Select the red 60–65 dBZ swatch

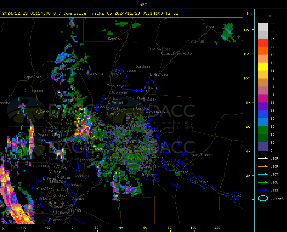(263, 43)
